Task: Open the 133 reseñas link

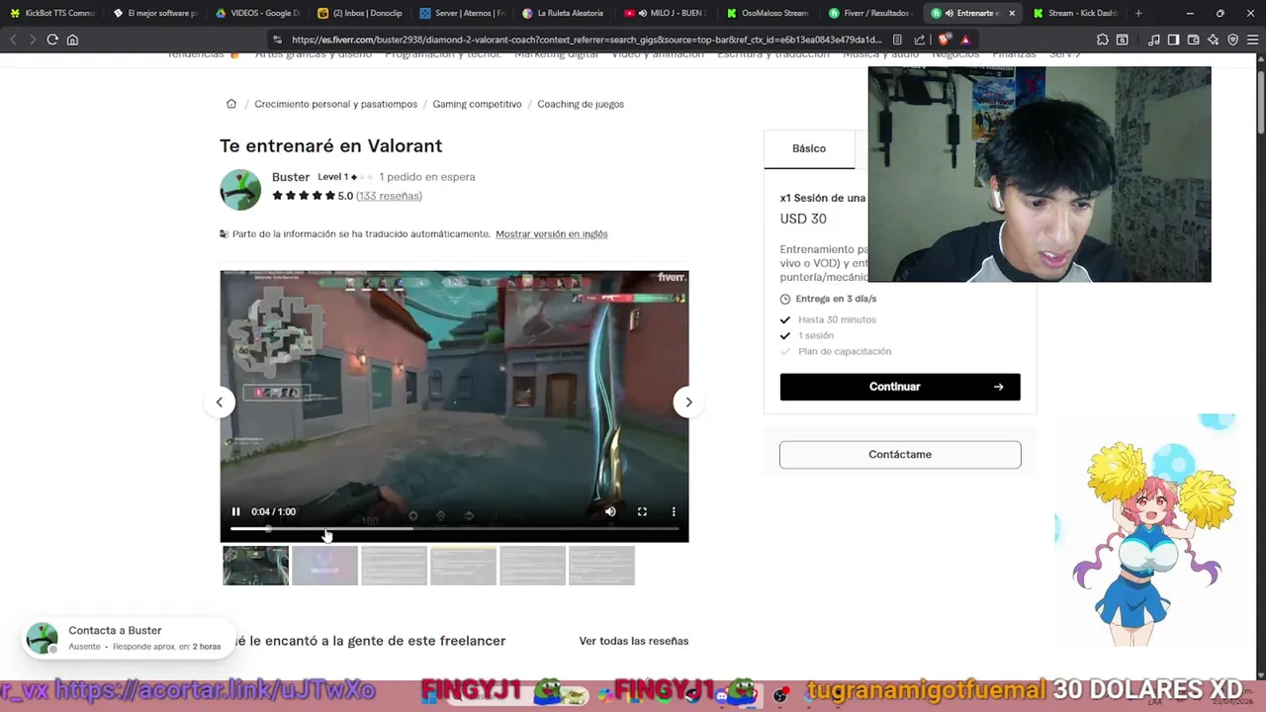Action: click(x=389, y=196)
